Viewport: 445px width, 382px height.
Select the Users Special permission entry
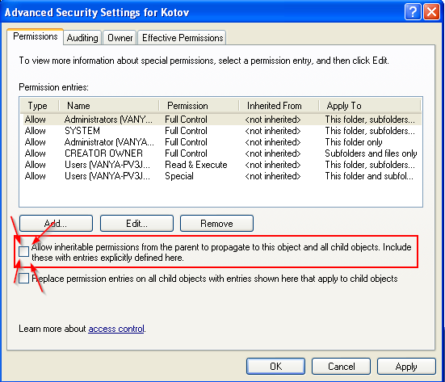(220, 176)
